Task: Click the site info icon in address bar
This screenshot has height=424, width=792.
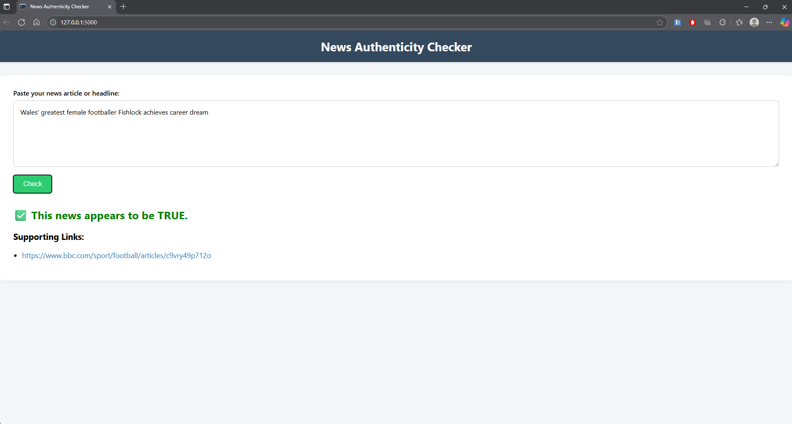Action: (x=53, y=22)
